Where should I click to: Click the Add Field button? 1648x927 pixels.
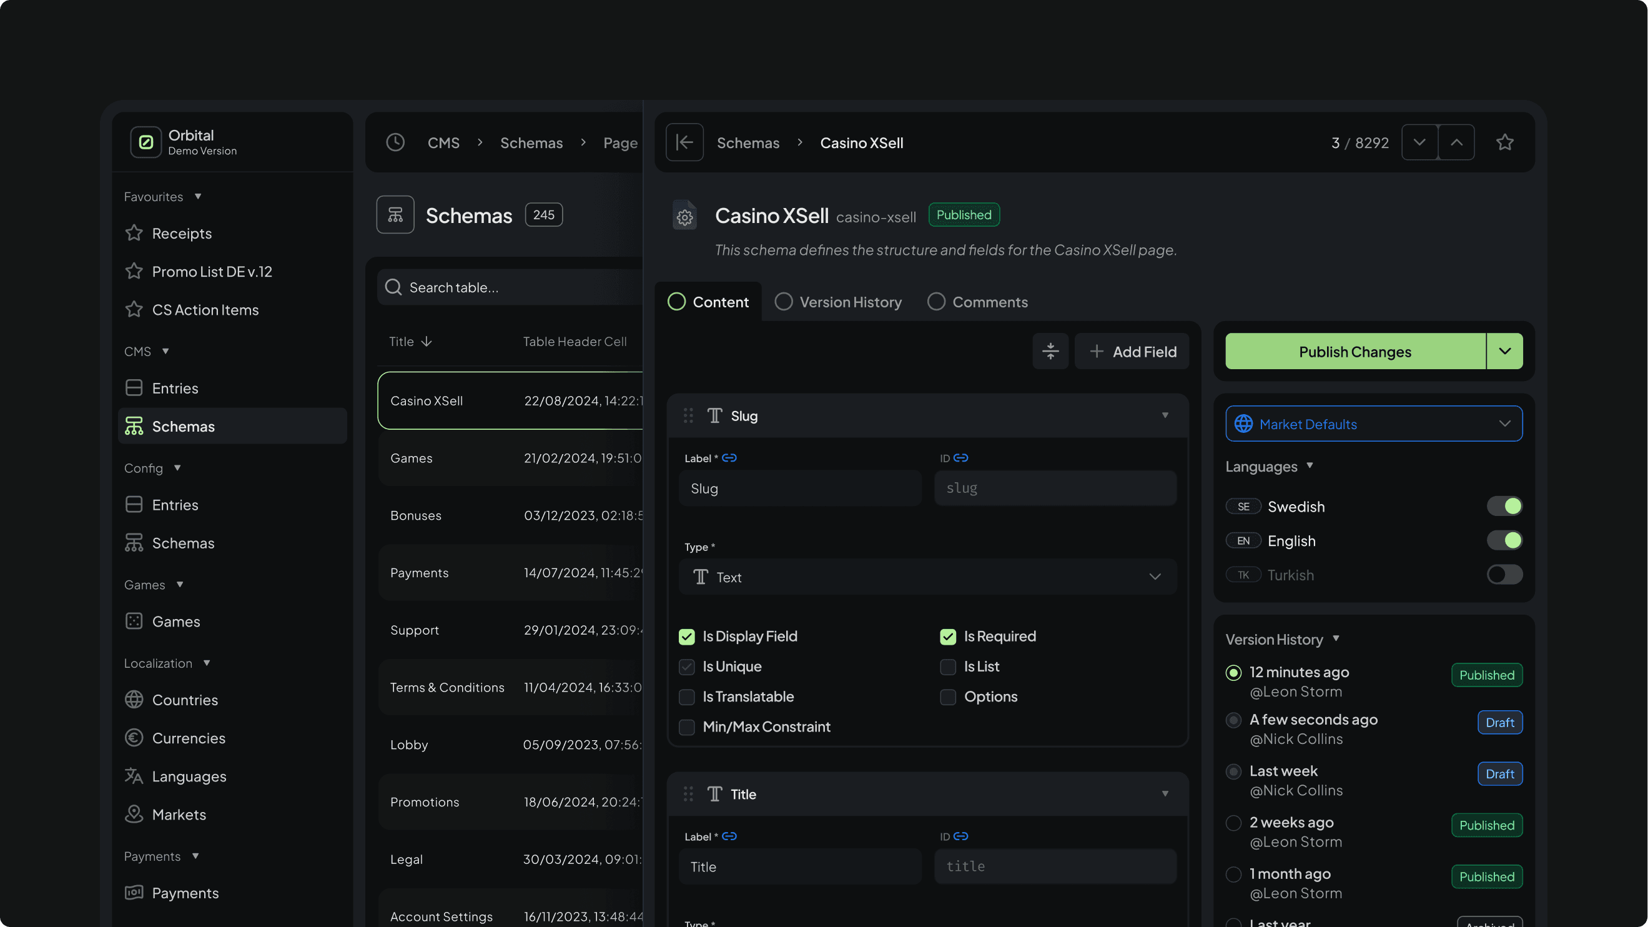coord(1132,351)
